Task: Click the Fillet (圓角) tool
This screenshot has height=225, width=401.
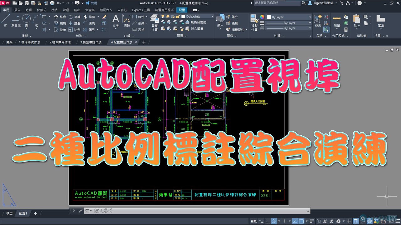Action: (90, 23)
